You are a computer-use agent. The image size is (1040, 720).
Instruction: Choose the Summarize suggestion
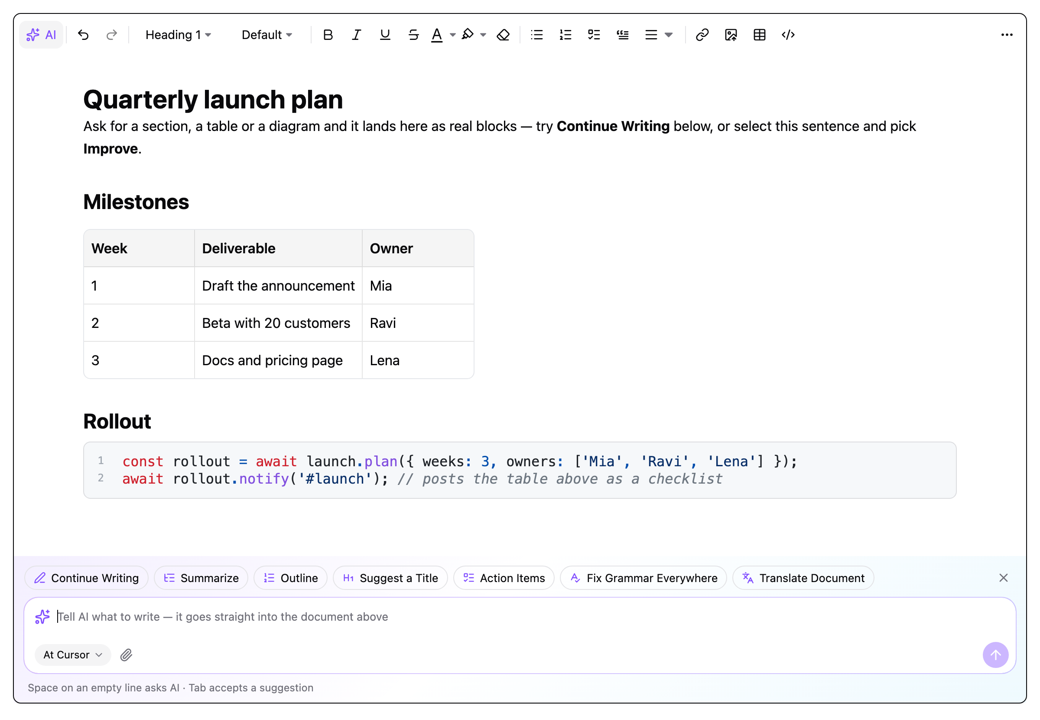(201, 578)
